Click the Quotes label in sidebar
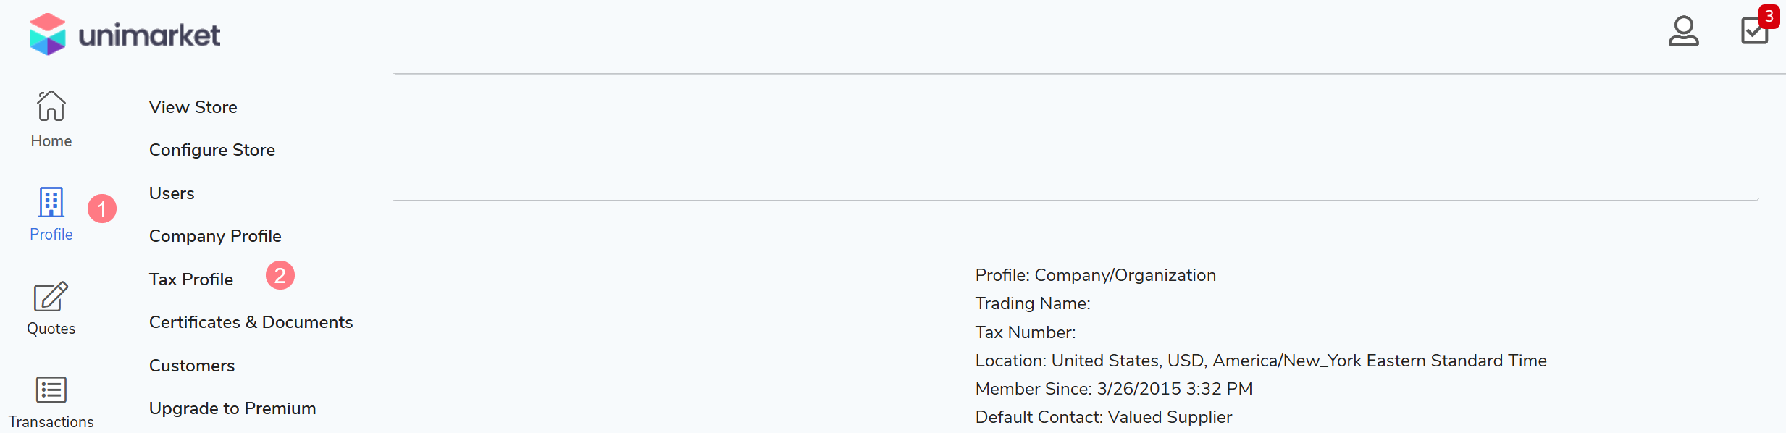 click(x=51, y=329)
